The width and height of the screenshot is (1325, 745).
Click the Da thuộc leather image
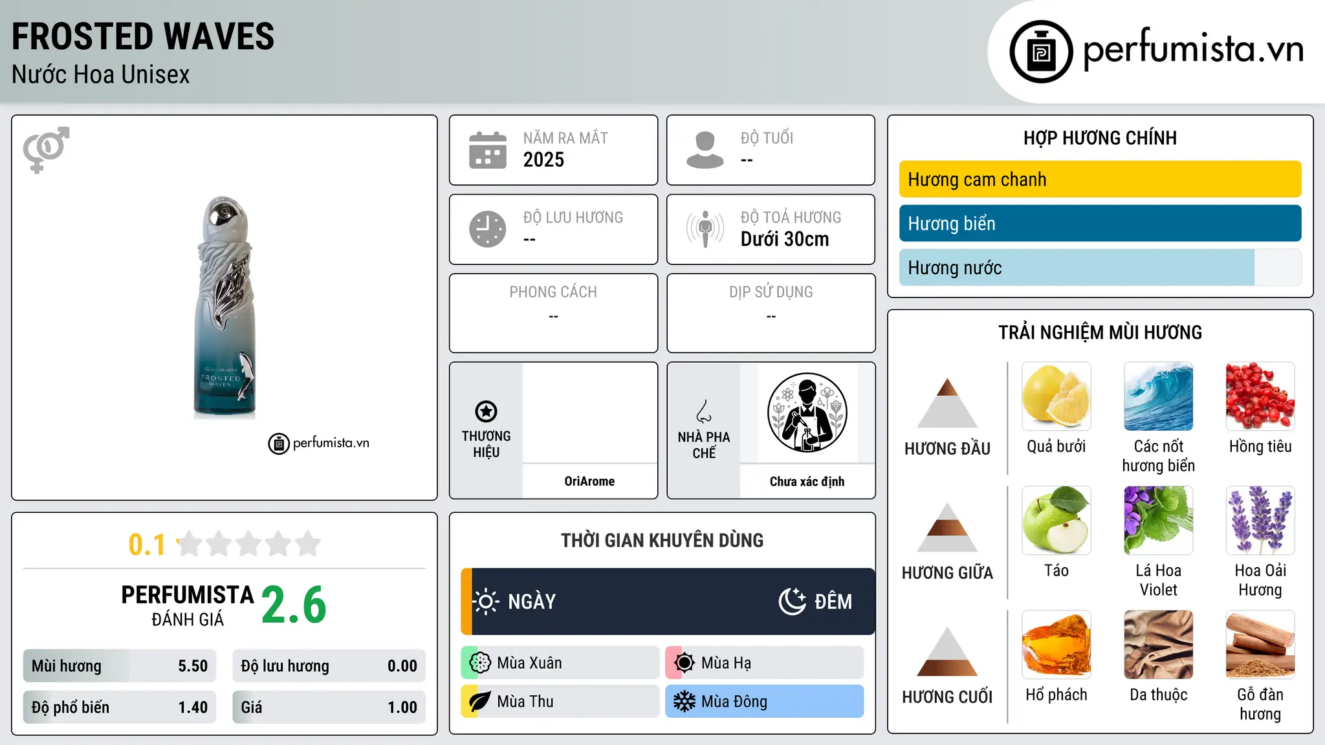click(x=1159, y=645)
